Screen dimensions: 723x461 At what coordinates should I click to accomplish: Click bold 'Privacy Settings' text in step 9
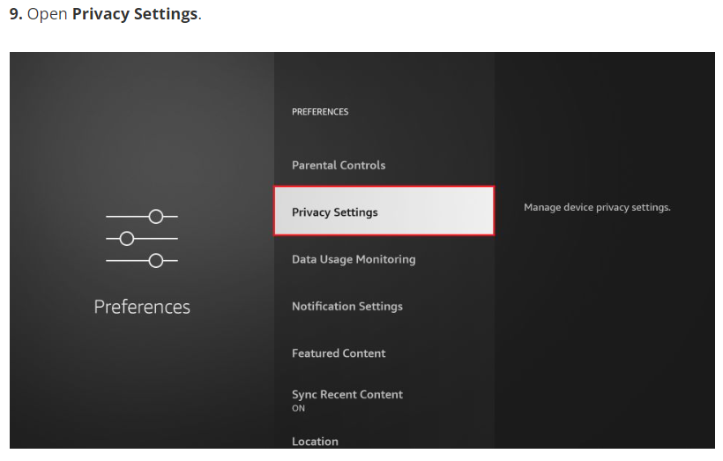coord(135,16)
